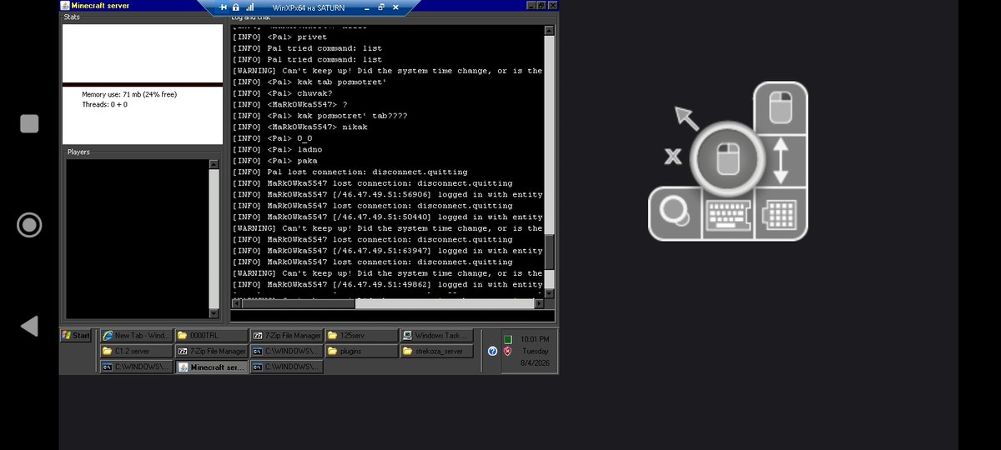Image resolution: width=1001 pixels, height=450 pixels.
Task: Click the log scrollbar up arrow
Action: [549, 31]
